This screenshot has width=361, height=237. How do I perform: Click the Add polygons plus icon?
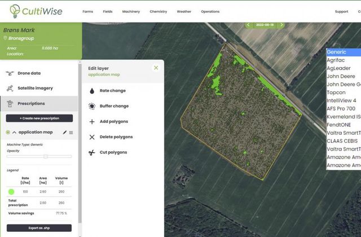point(93,121)
